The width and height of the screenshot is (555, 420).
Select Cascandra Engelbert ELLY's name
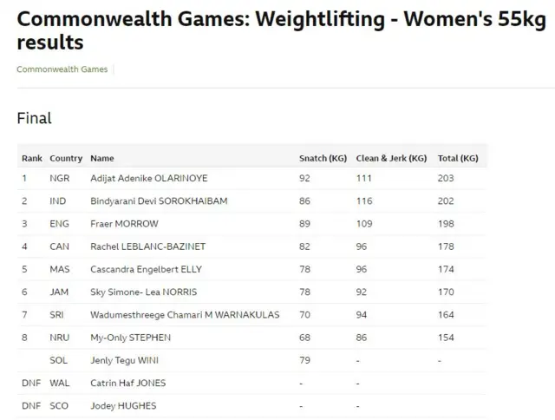[147, 269]
